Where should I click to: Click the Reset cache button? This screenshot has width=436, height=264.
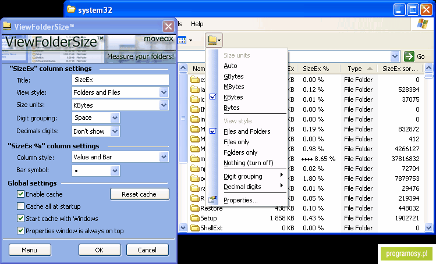(140, 194)
